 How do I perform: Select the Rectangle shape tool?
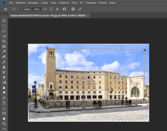tap(4, 113)
